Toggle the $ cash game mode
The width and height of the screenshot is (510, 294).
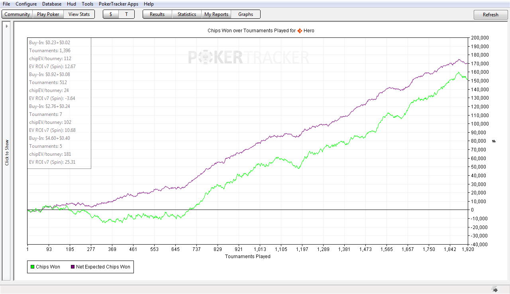pyautogui.click(x=111, y=14)
